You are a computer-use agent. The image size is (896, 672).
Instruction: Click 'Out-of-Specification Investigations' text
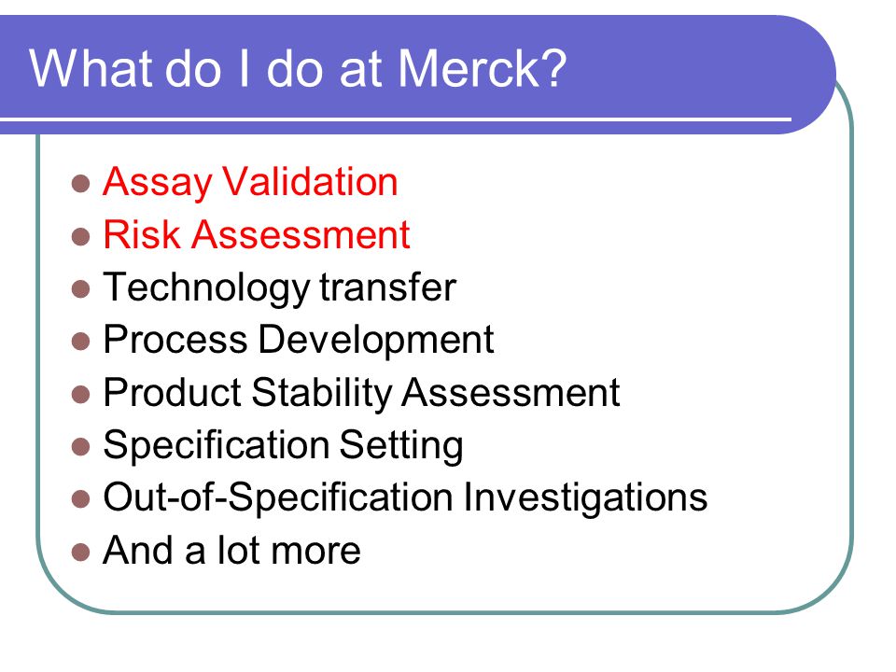405,498
